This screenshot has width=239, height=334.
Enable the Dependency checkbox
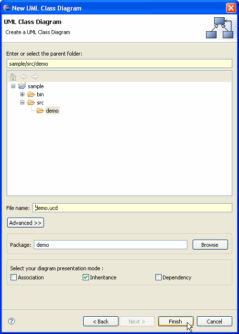click(x=158, y=277)
